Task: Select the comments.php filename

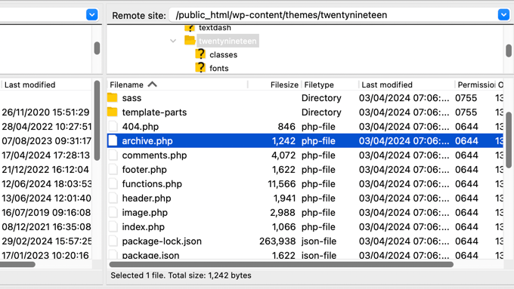Action: [154, 155]
